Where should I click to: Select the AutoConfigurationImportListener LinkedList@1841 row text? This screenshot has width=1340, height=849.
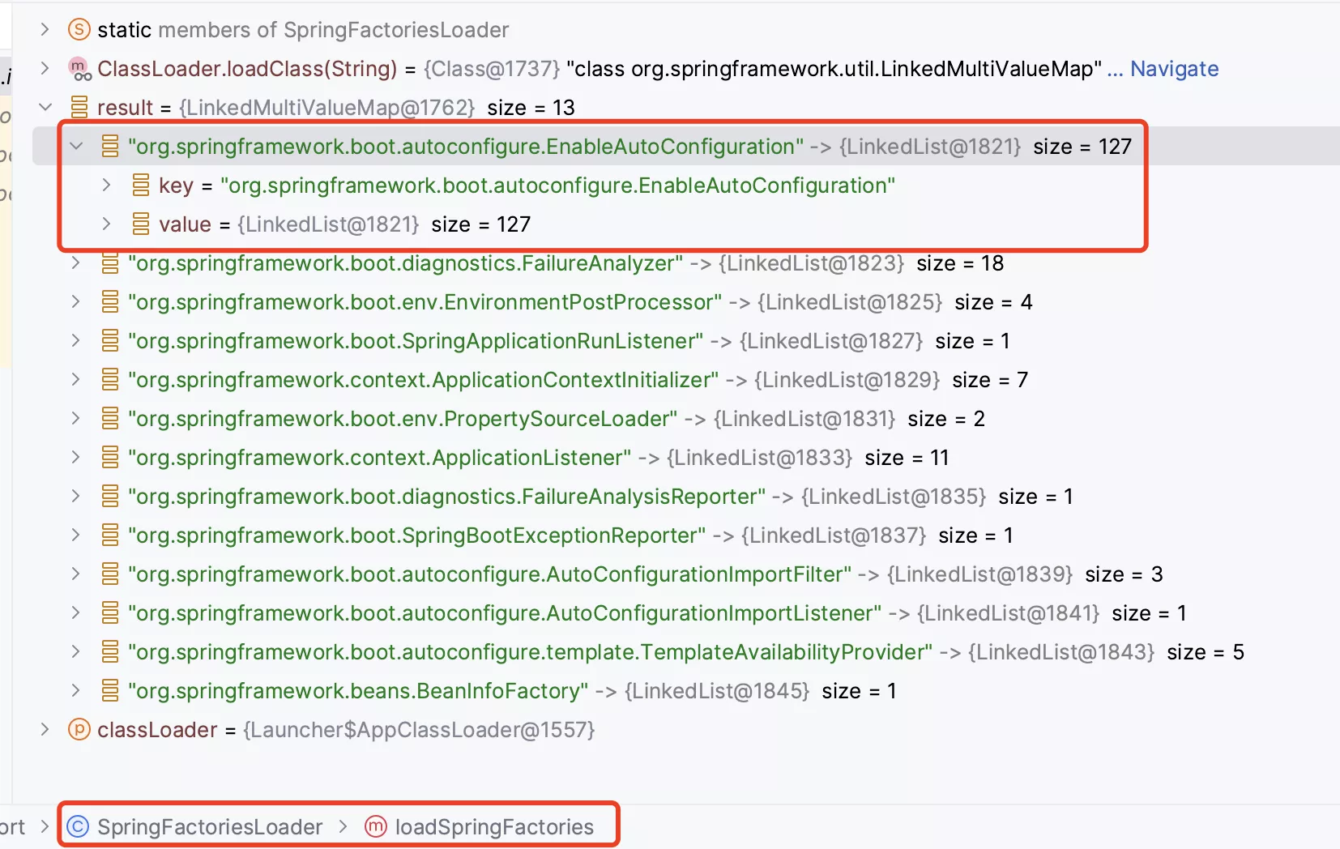click(657, 613)
